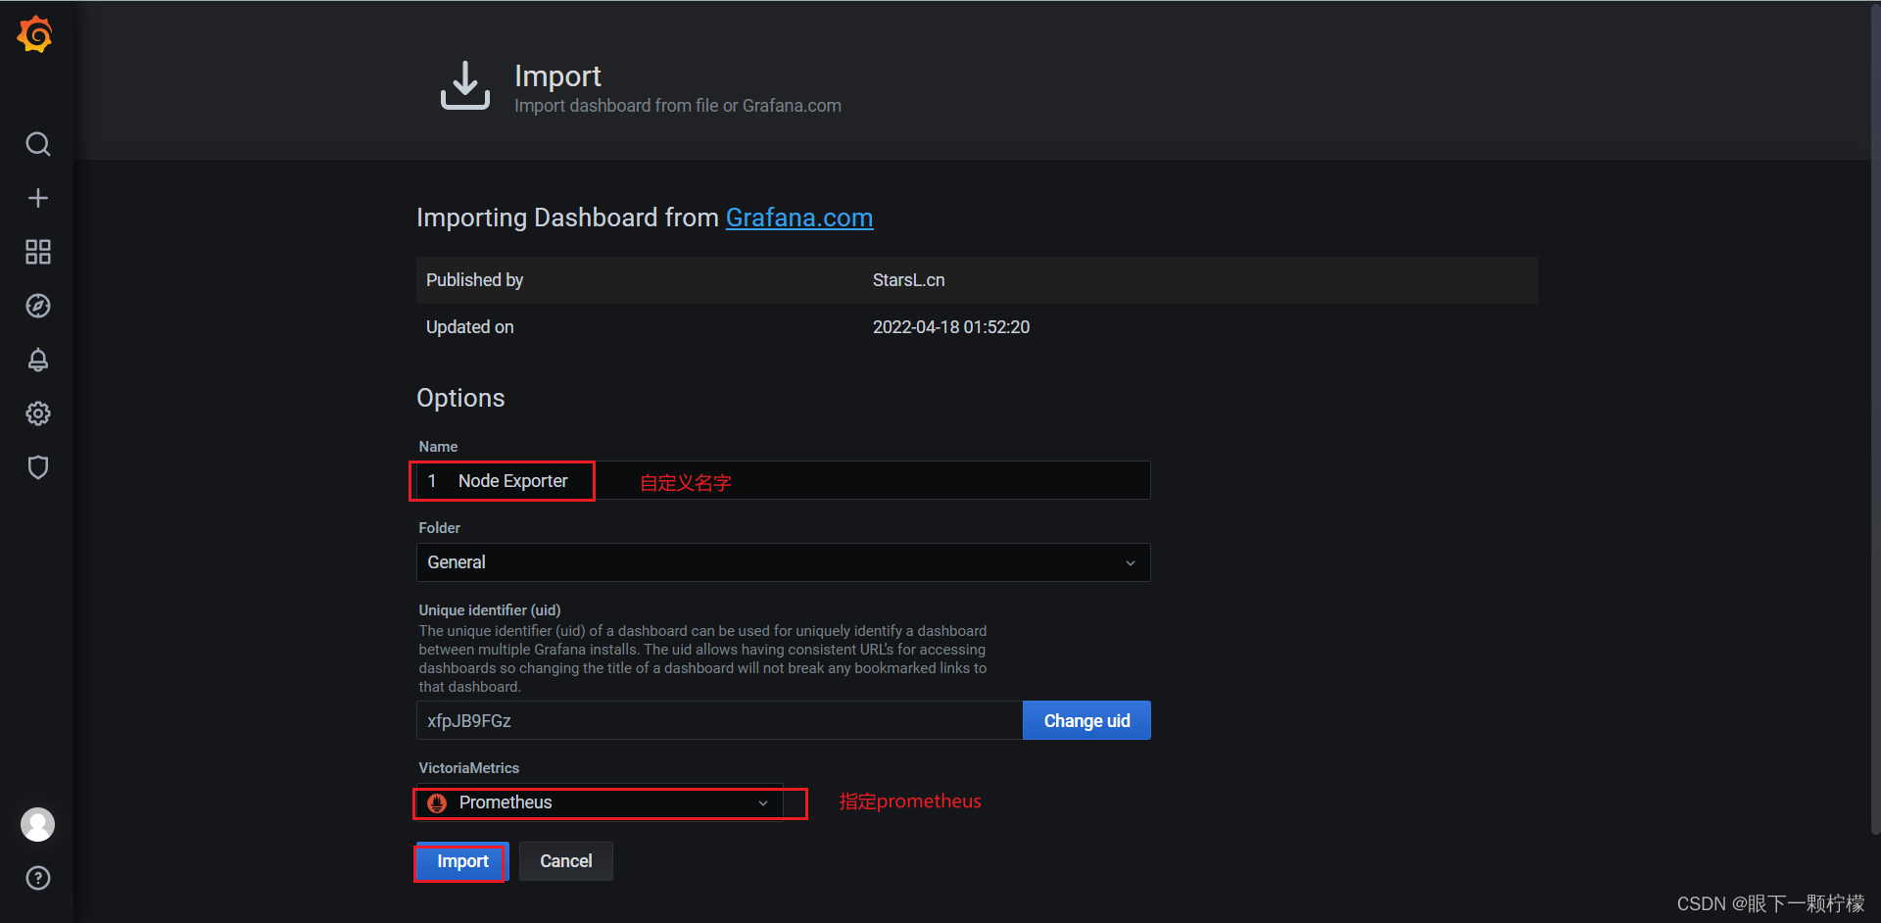1881x923 pixels.
Task: Open the search icon in sidebar
Action: coord(37,144)
